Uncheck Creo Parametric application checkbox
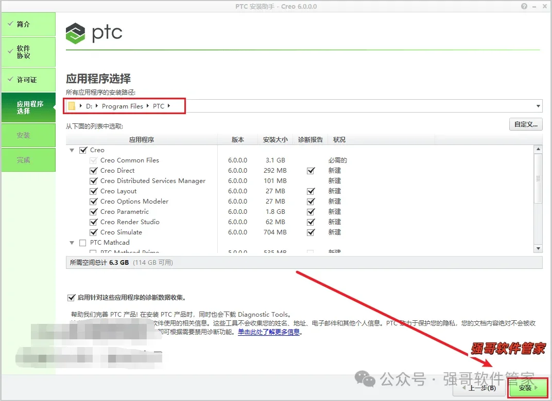The height and width of the screenshot is (401, 552). coord(94,212)
